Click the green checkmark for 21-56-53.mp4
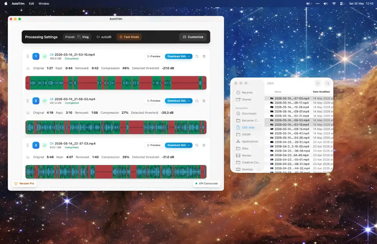The height and width of the screenshot is (244, 377). pos(45,101)
